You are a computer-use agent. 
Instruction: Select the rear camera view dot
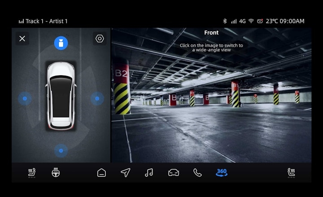pyautogui.click(x=61, y=150)
